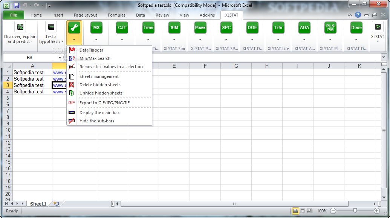Open the File tab

[x=14, y=15]
